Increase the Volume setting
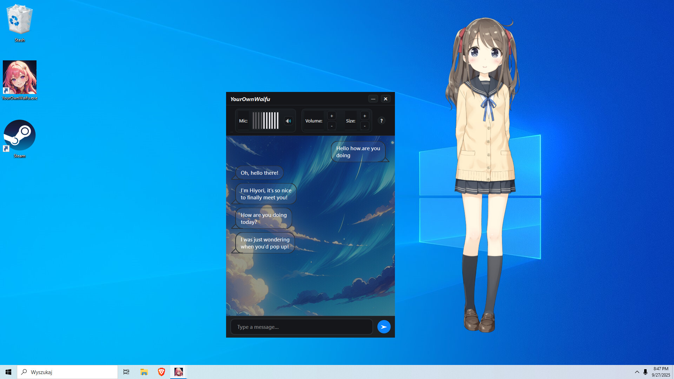Image resolution: width=674 pixels, height=379 pixels. click(331, 115)
